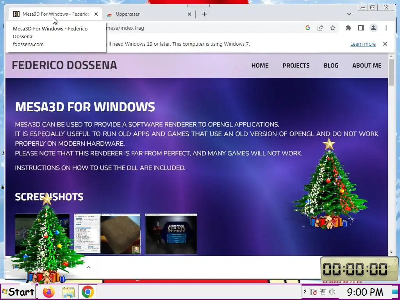The image size is (400, 300).
Task: Close the Mesa3D For Windows tab
Action: point(96,14)
